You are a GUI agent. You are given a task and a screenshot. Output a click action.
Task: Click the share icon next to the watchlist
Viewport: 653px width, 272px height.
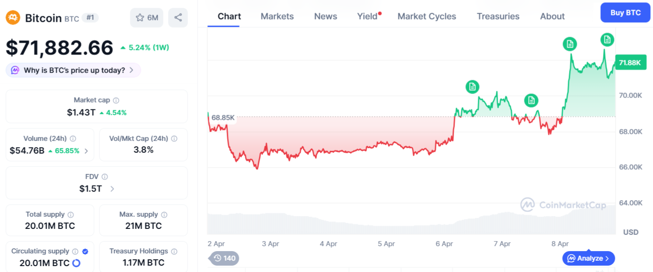click(178, 17)
